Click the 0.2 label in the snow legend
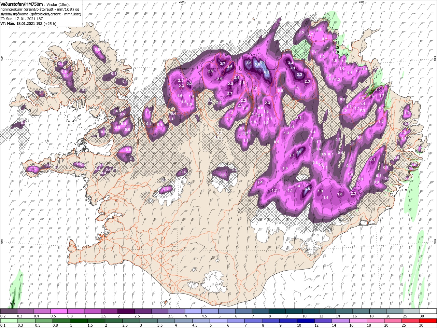The image size is (437, 328). tap(3, 316)
